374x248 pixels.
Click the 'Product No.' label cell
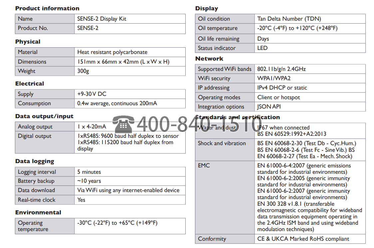[x=45, y=28]
